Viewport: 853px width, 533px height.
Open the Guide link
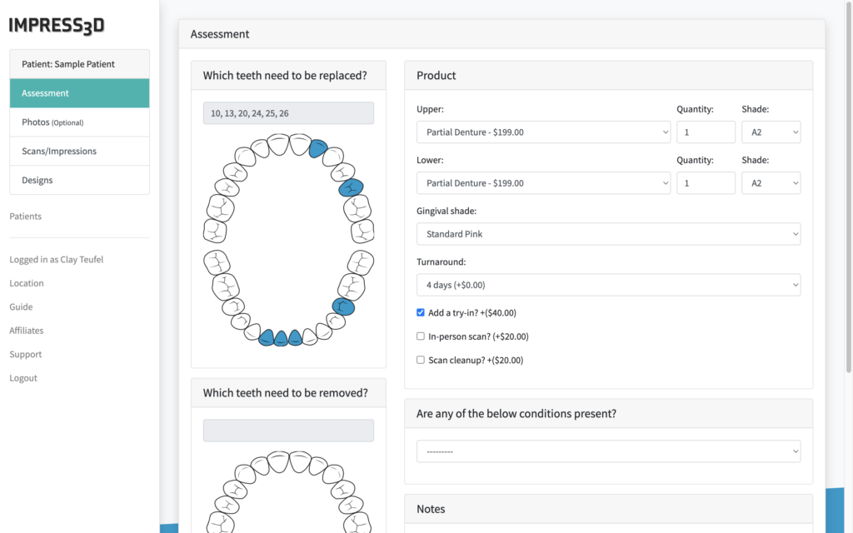pos(21,306)
